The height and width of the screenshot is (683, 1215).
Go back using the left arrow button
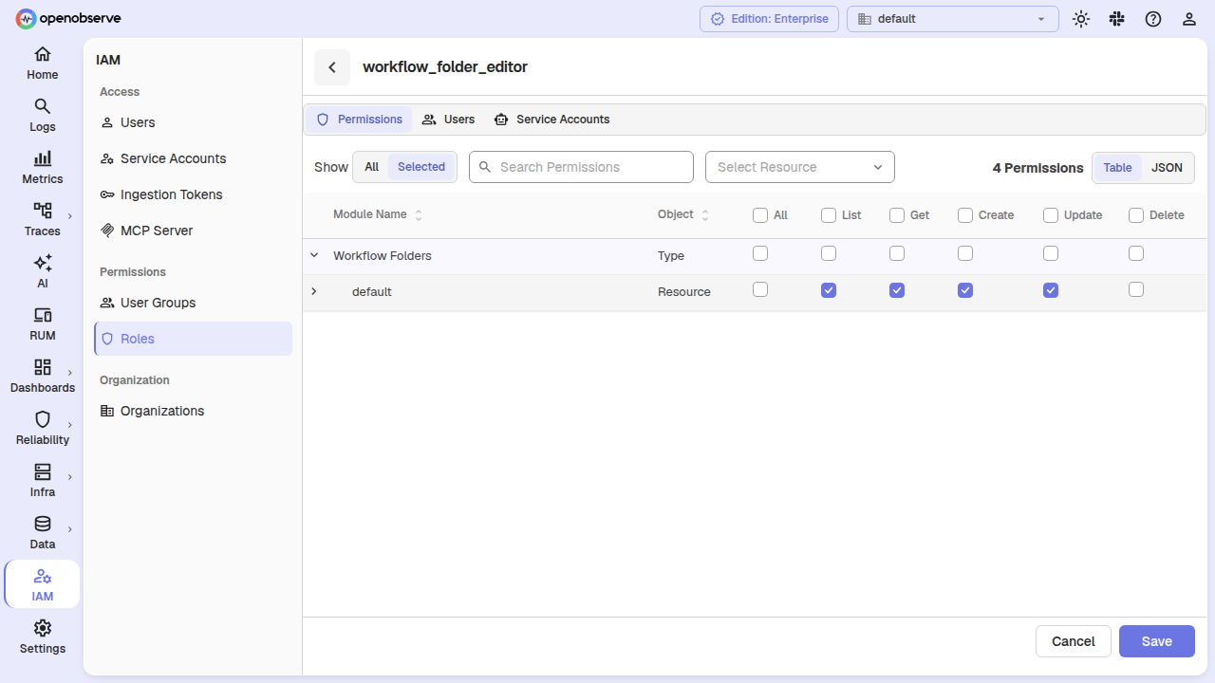pos(332,67)
